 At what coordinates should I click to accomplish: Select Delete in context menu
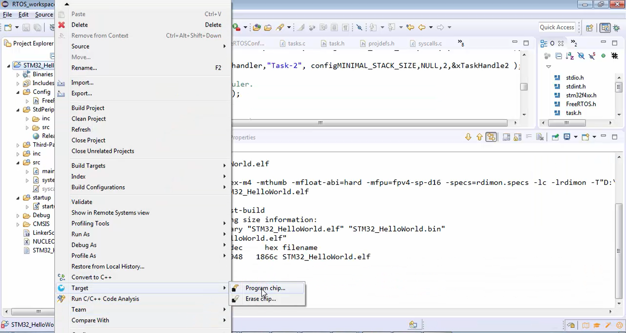click(x=143, y=25)
